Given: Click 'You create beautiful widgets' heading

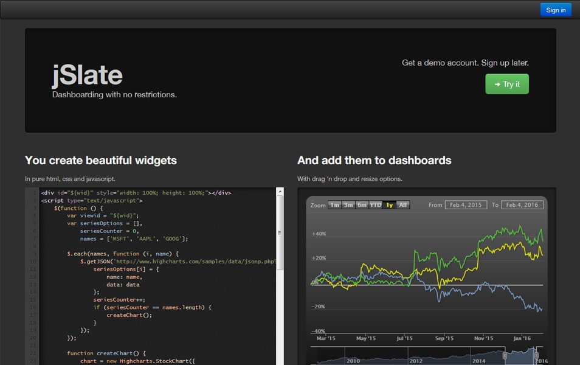Looking at the screenshot, I should [100, 160].
